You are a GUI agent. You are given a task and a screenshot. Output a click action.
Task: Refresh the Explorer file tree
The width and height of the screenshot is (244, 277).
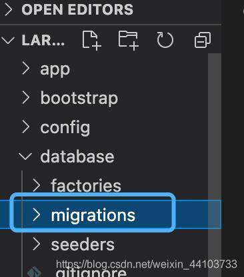click(x=165, y=40)
